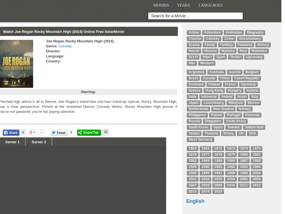The width and height of the screenshot is (285, 214).
Task: Switch to the Server 1 tab
Action: [12, 142]
